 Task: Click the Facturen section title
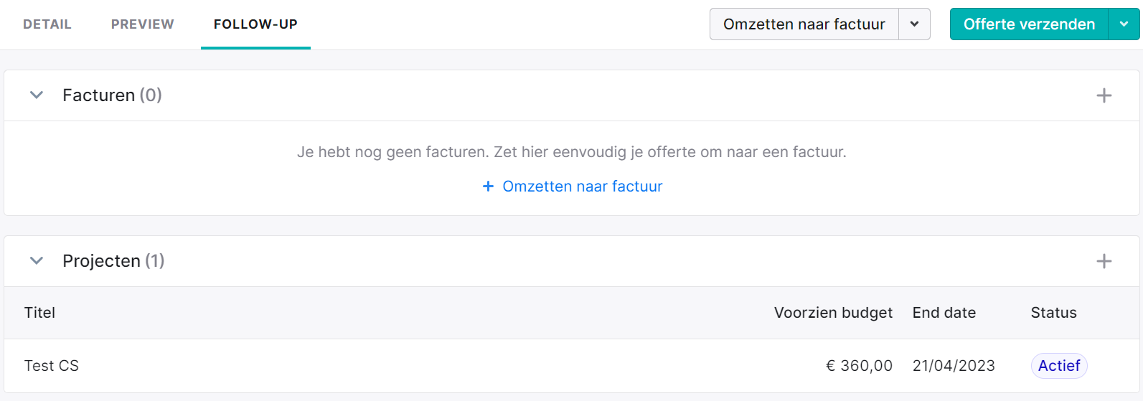[x=112, y=95]
